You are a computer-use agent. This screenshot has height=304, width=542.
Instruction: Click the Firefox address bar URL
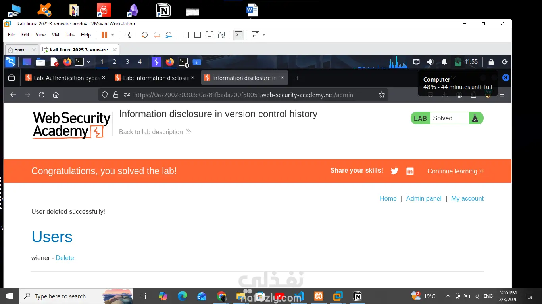point(244,95)
